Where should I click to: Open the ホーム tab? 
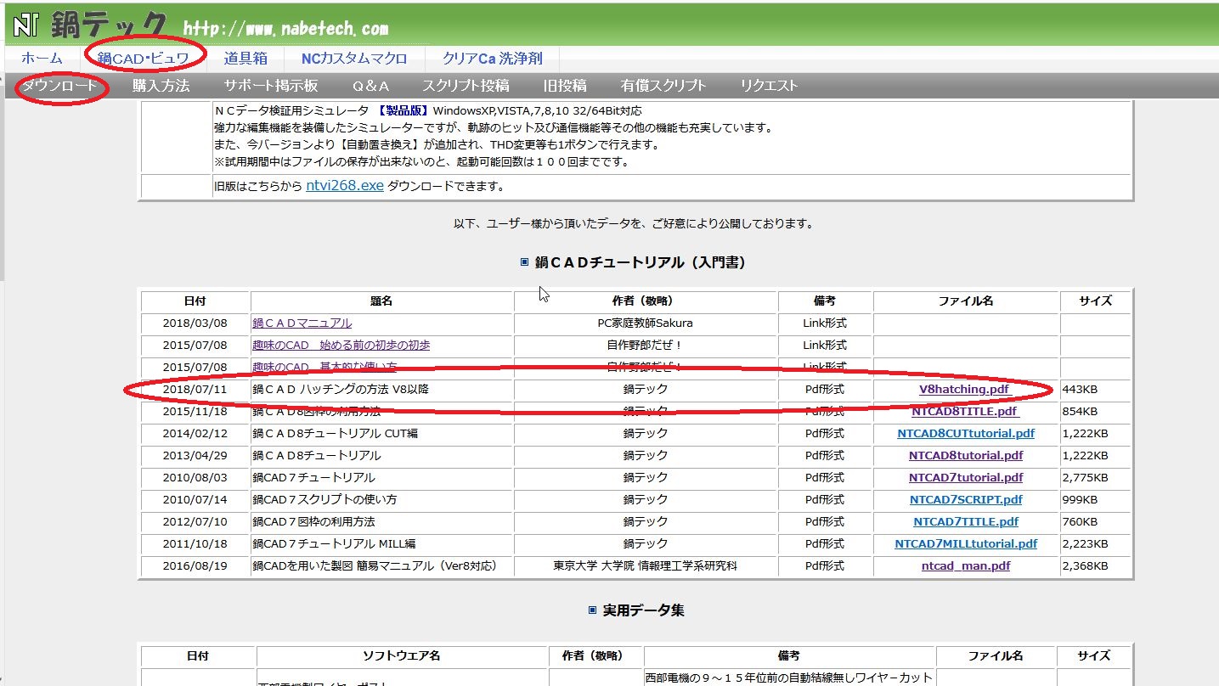point(42,59)
